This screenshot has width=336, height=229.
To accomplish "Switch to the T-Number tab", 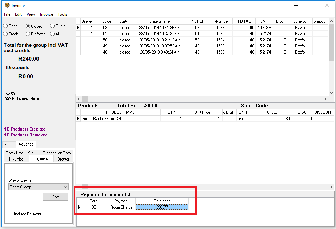I will (x=16, y=159).
